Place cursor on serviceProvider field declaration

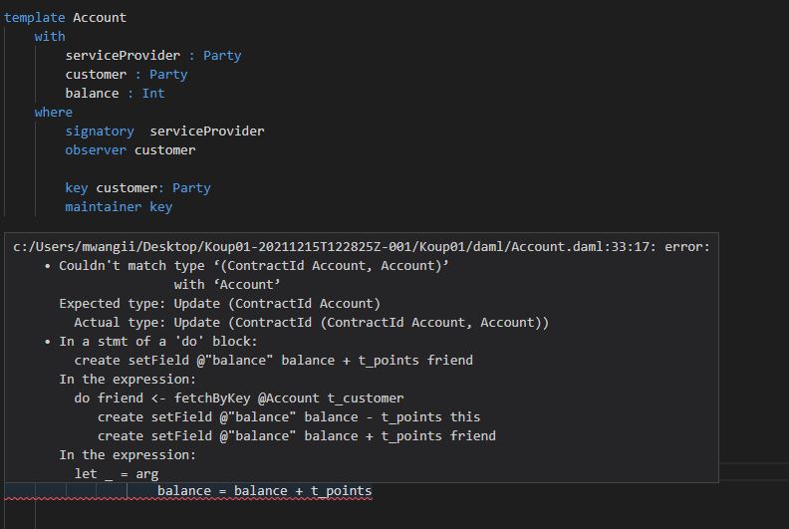tap(123, 56)
